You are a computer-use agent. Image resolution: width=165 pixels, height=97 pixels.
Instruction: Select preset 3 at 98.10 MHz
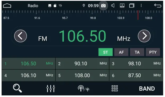coord(136,64)
